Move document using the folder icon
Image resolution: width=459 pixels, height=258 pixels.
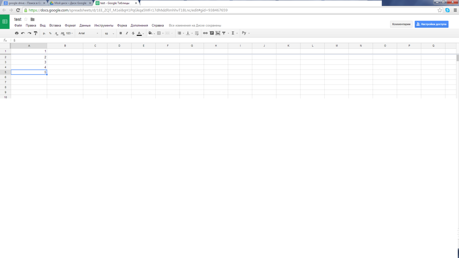[x=33, y=19]
